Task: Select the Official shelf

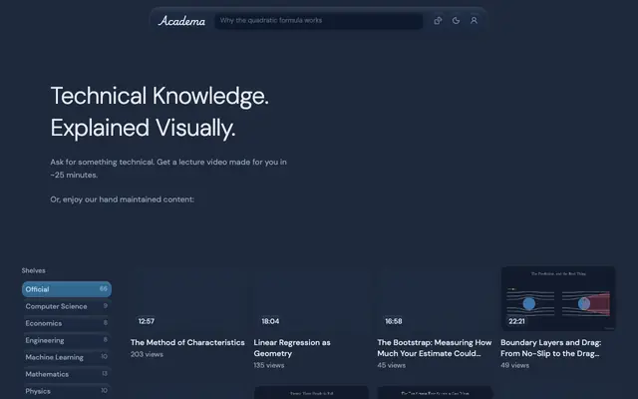Action: [67, 289]
